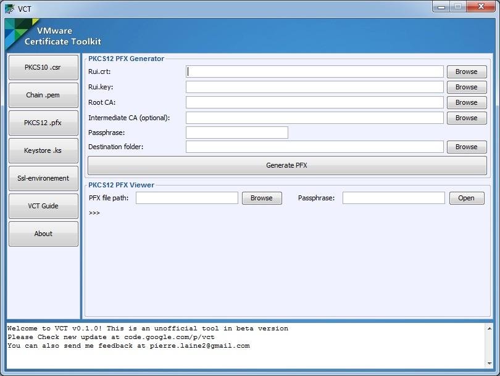This screenshot has width=500, height=376.
Task: Click the Root CA path field
Action: coord(314,102)
